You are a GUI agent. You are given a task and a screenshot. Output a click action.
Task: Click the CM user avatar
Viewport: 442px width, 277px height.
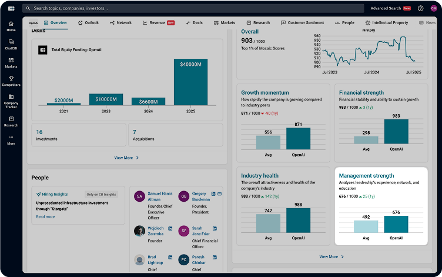(x=434, y=8)
